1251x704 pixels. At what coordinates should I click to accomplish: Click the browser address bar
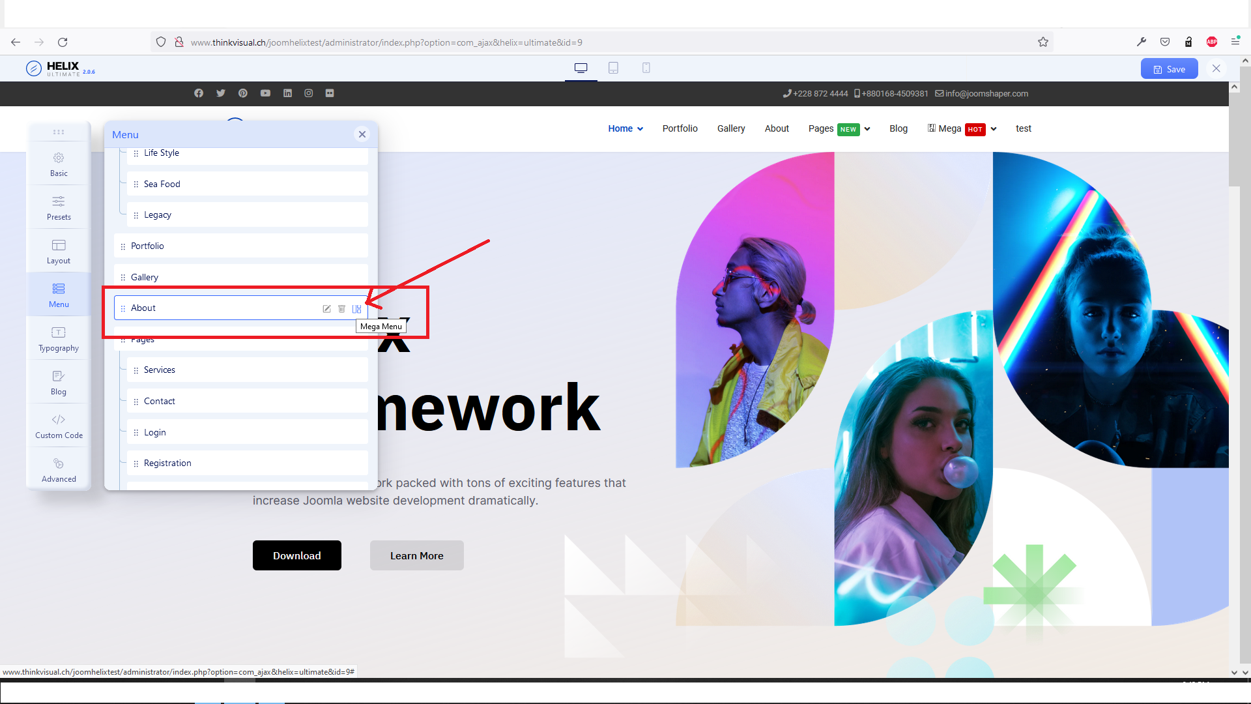586,42
